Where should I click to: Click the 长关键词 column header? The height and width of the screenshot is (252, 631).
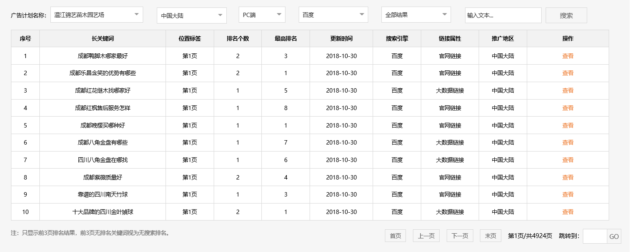click(x=102, y=38)
